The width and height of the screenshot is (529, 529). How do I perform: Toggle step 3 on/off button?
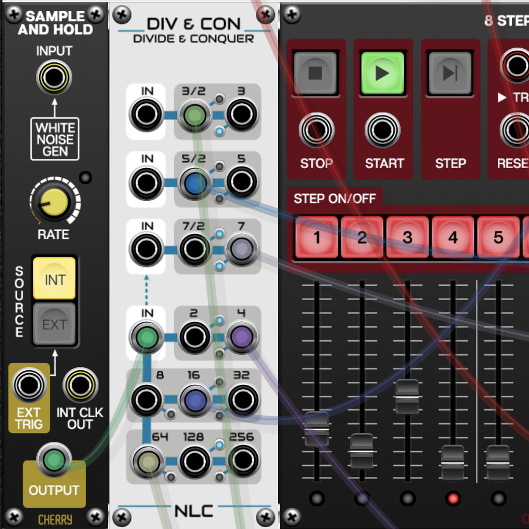pos(407,237)
